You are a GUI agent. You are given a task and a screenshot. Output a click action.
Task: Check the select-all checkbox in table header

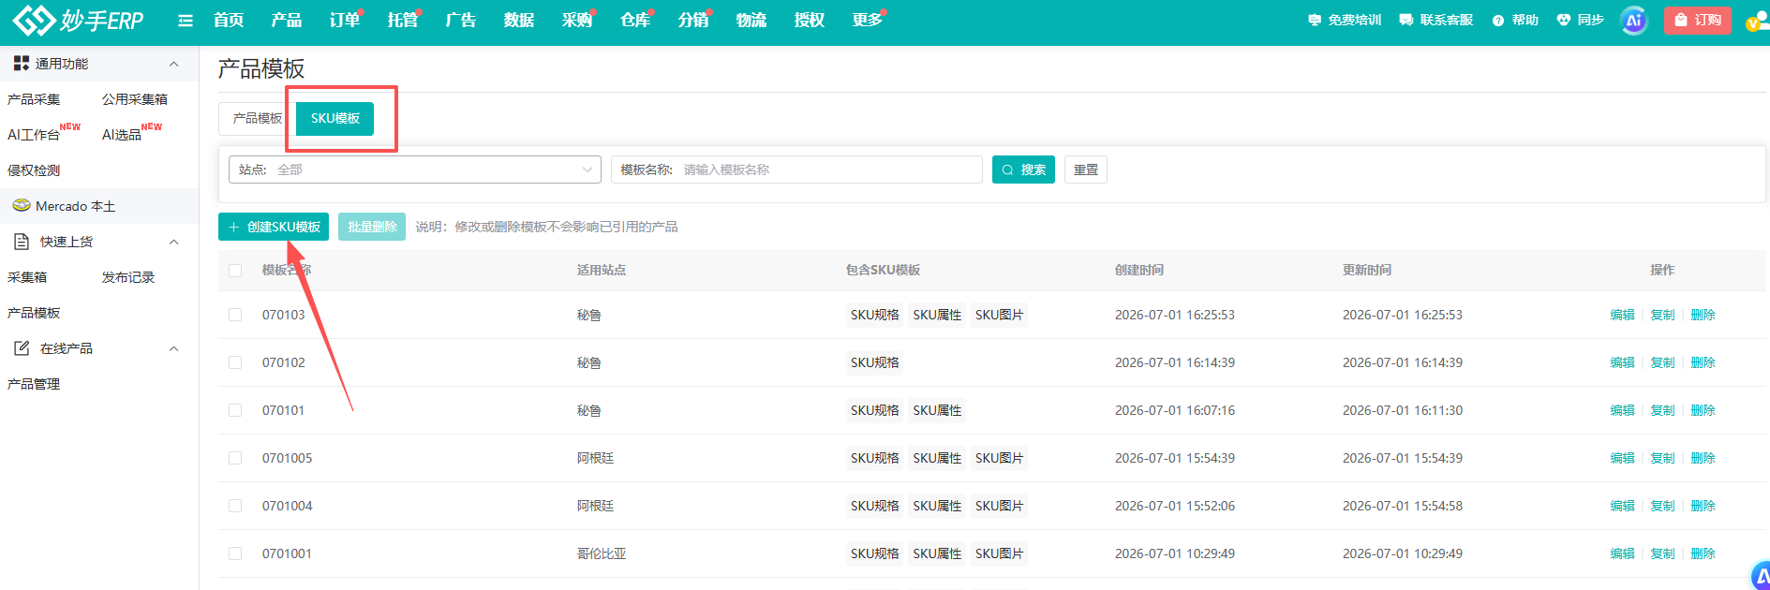tap(235, 271)
